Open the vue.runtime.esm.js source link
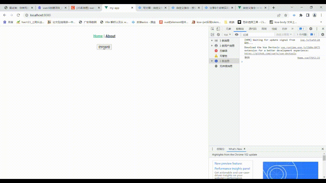The width and height of the screenshot is (326, 183). coord(300,47)
